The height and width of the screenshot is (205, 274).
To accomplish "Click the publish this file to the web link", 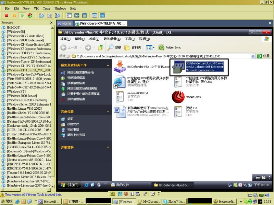I will coord(82,88).
